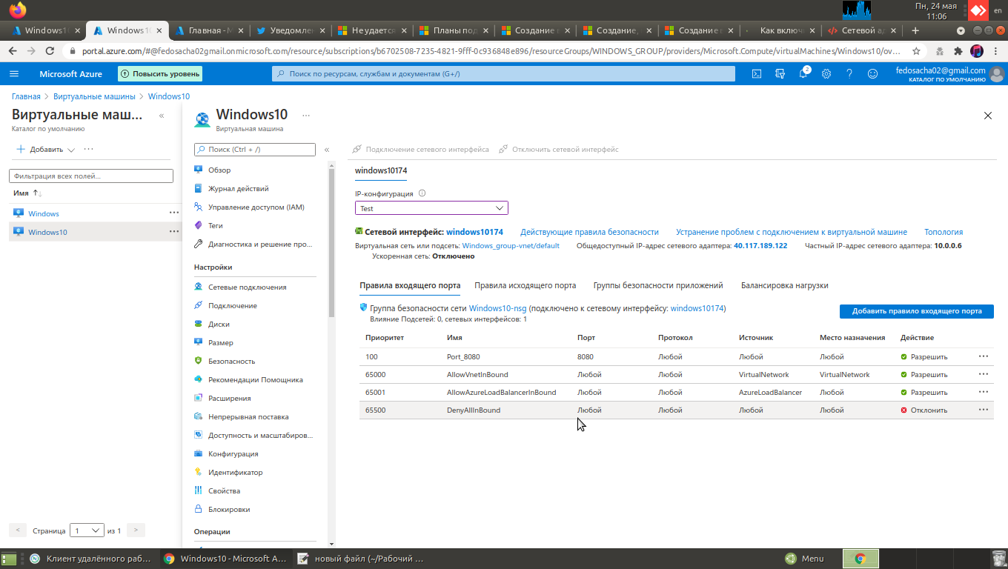This screenshot has height=569, width=1008.
Task: Click the Повысить уровень button
Action: click(x=160, y=74)
